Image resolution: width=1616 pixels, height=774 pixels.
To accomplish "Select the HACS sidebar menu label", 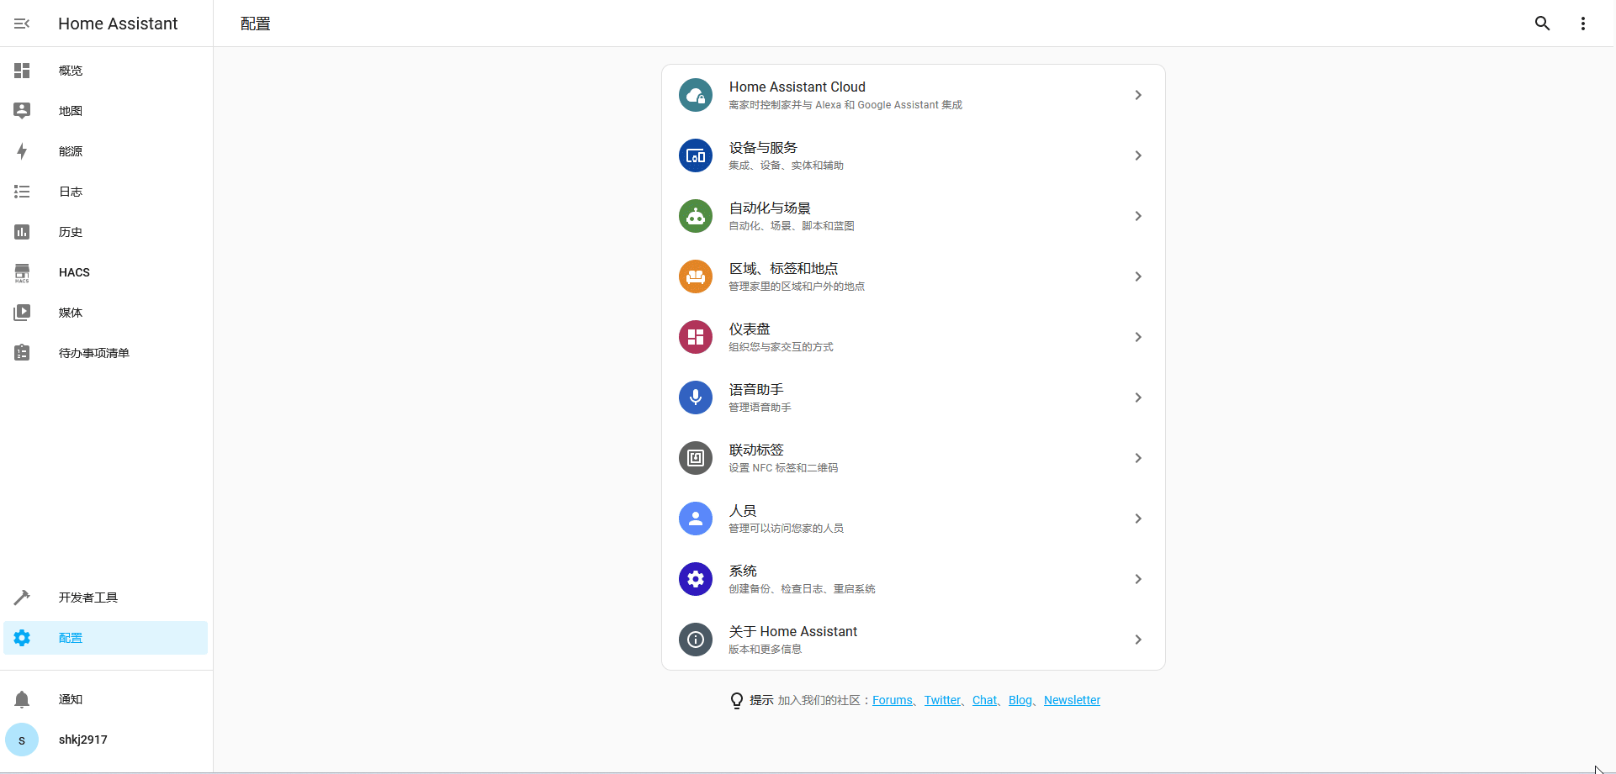I will click(74, 272).
